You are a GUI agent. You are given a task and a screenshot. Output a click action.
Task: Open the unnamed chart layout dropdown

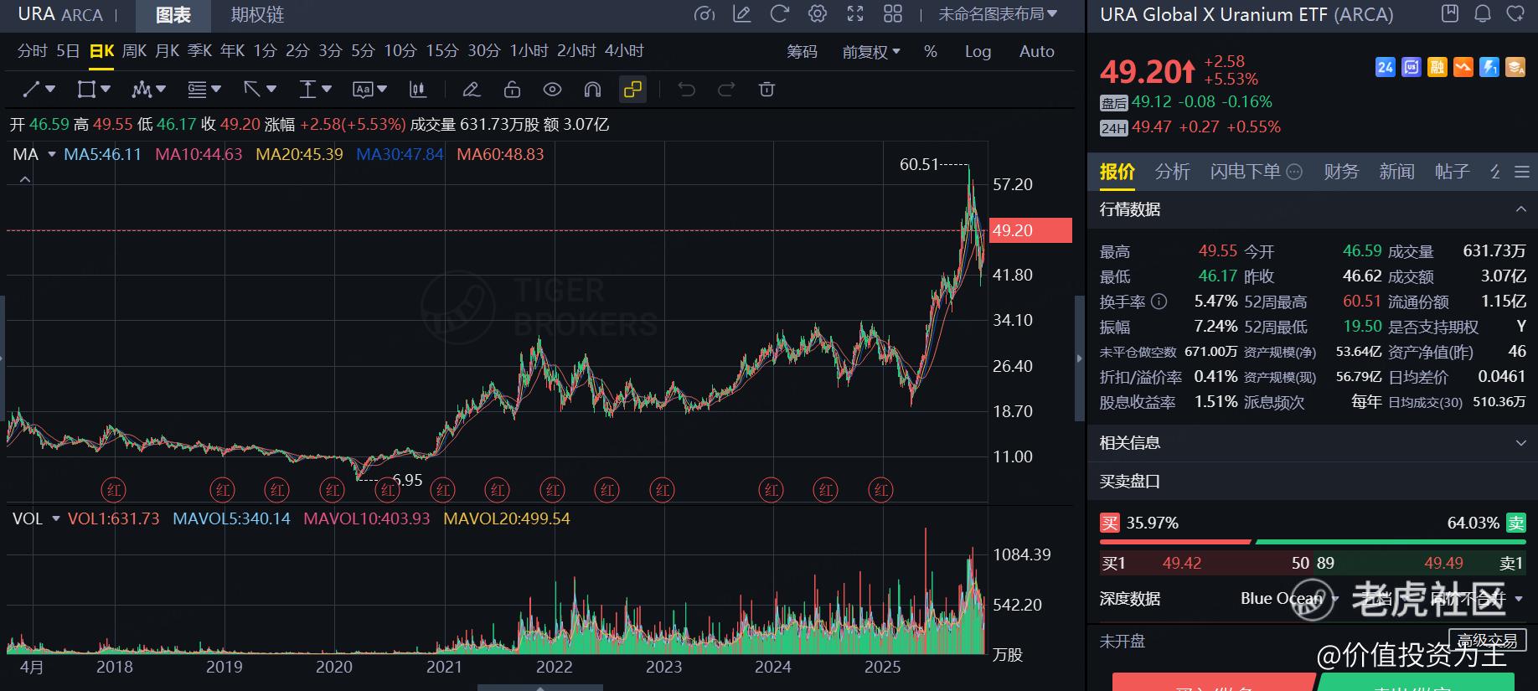click(998, 14)
